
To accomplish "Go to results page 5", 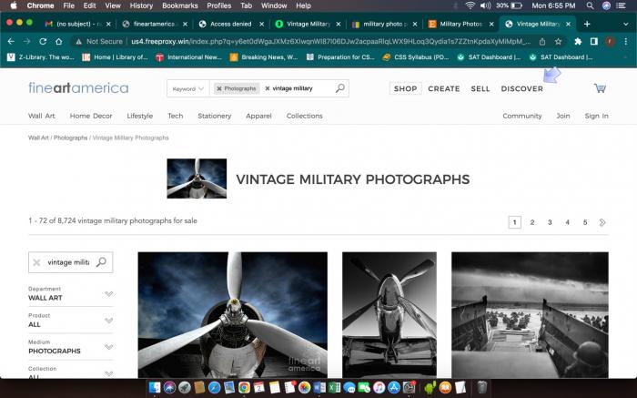I will 585,222.
